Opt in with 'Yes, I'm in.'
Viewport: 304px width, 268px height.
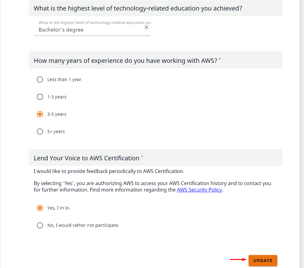[40, 208]
